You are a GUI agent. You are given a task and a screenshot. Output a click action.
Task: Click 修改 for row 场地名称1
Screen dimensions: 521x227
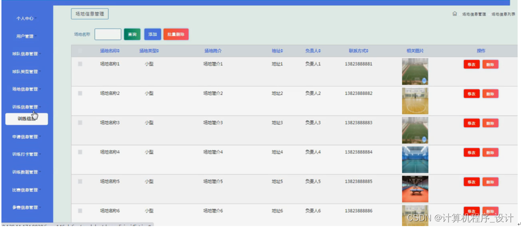pos(472,65)
